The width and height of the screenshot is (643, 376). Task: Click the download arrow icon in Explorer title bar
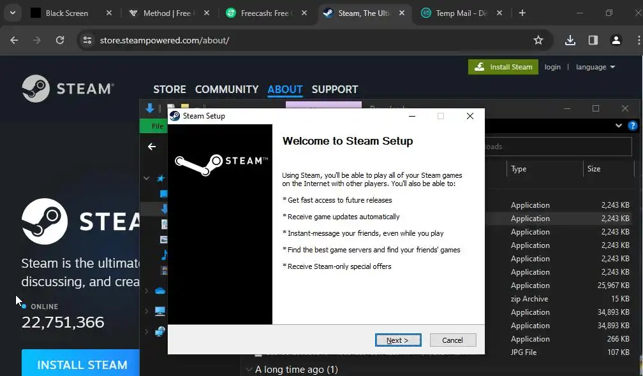pos(150,108)
